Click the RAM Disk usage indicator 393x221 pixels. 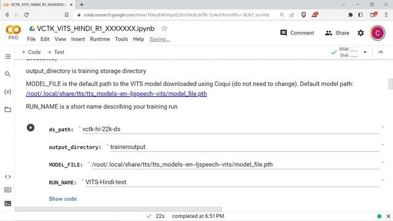point(349,52)
